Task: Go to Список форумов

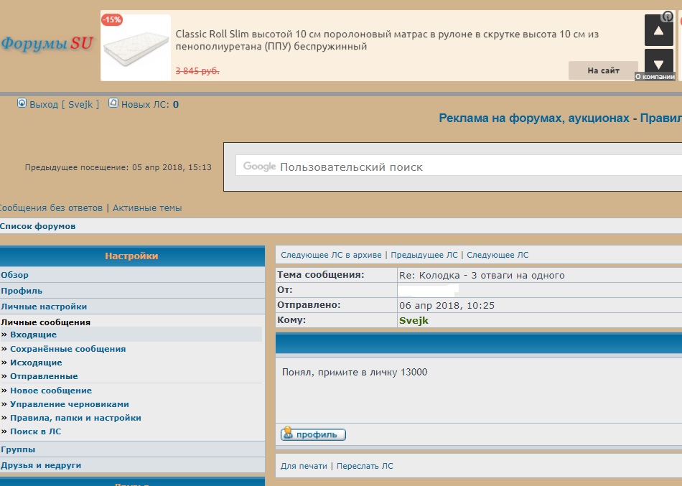Action: point(38,226)
